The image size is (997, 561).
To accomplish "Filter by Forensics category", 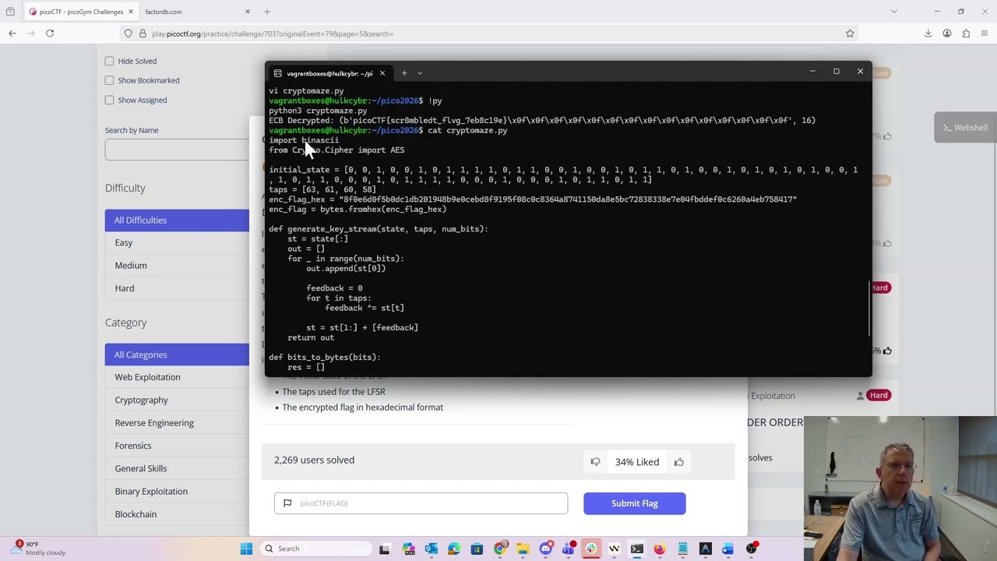I will tap(177, 446).
